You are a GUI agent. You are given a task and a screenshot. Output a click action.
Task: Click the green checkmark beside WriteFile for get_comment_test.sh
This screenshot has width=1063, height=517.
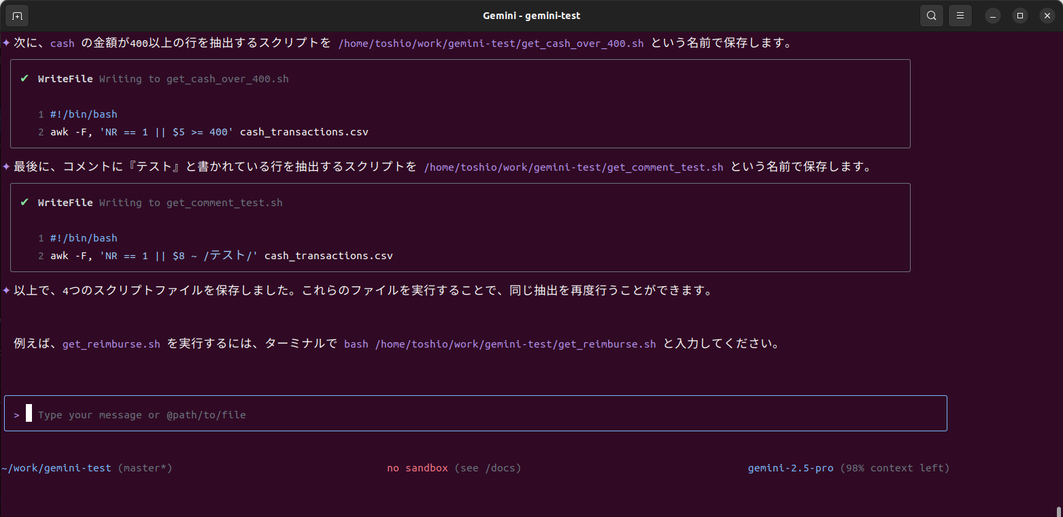24,202
